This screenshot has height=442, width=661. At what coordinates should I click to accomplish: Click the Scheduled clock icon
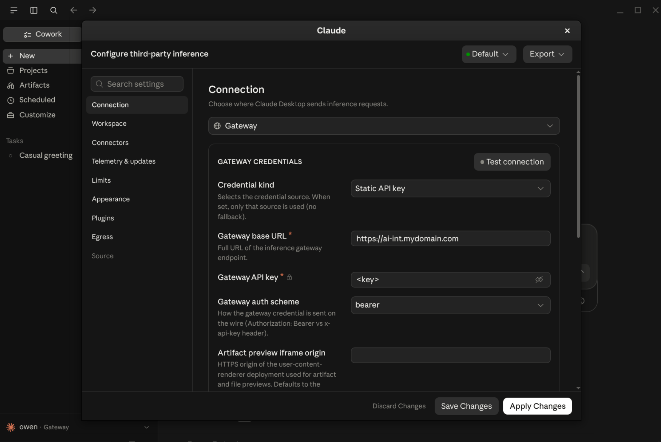point(11,100)
